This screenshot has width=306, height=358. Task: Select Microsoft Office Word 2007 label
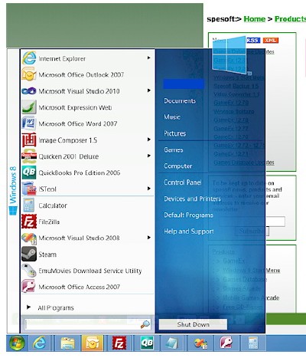pyautogui.click(x=78, y=123)
